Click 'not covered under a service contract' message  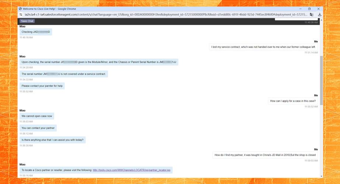coord(63,74)
